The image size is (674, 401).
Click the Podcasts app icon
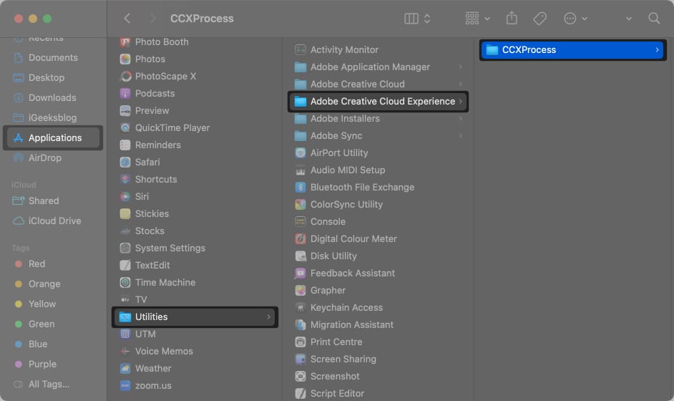click(x=125, y=93)
